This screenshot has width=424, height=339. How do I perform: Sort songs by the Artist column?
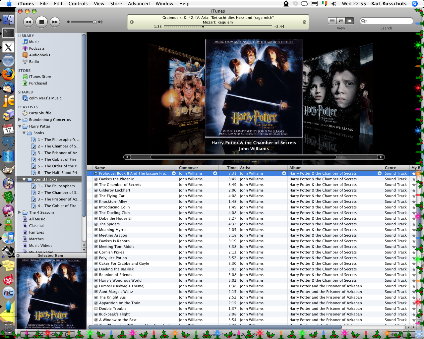[x=263, y=168]
